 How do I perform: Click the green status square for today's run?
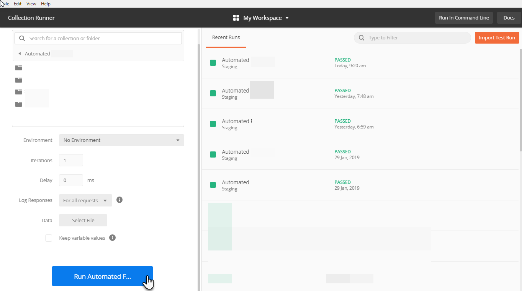pyautogui.click(x=213, y=63)
